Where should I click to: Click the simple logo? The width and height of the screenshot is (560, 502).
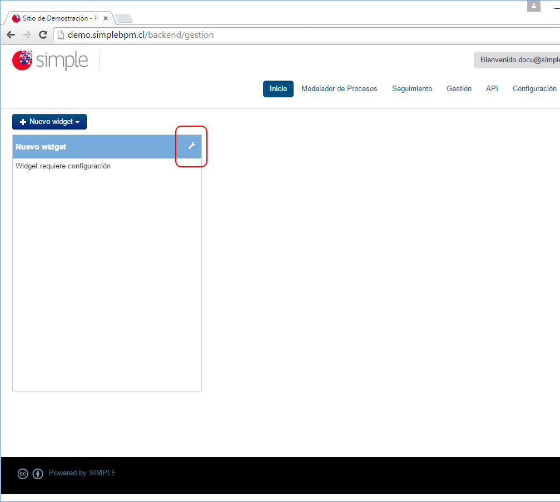pos(50,61)
